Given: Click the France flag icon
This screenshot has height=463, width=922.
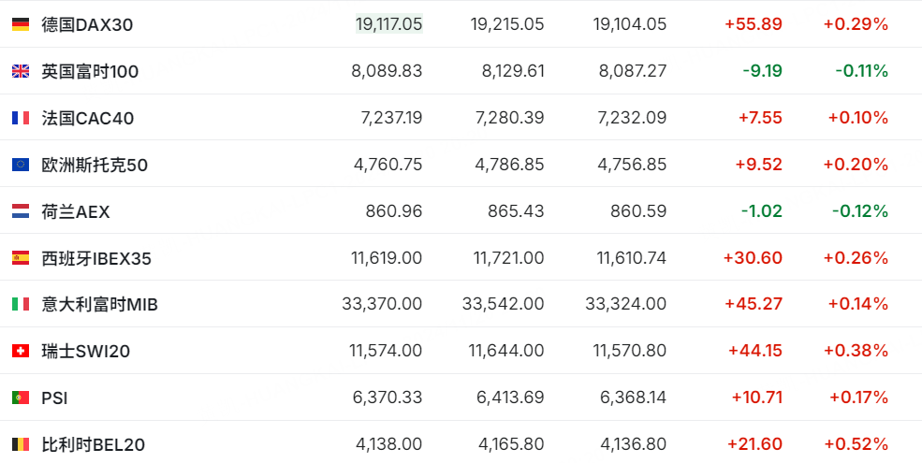Looking at the screenshot, I should click(21, 118).
